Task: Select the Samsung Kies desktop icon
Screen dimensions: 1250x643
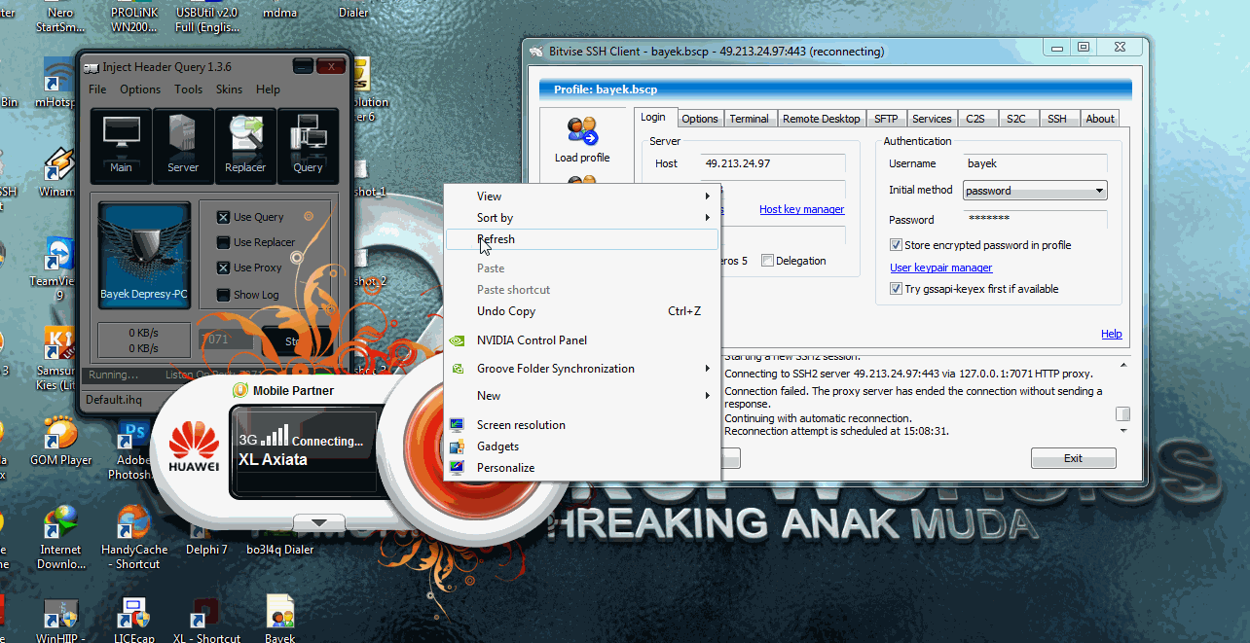Action: click(x=61, y=344)
